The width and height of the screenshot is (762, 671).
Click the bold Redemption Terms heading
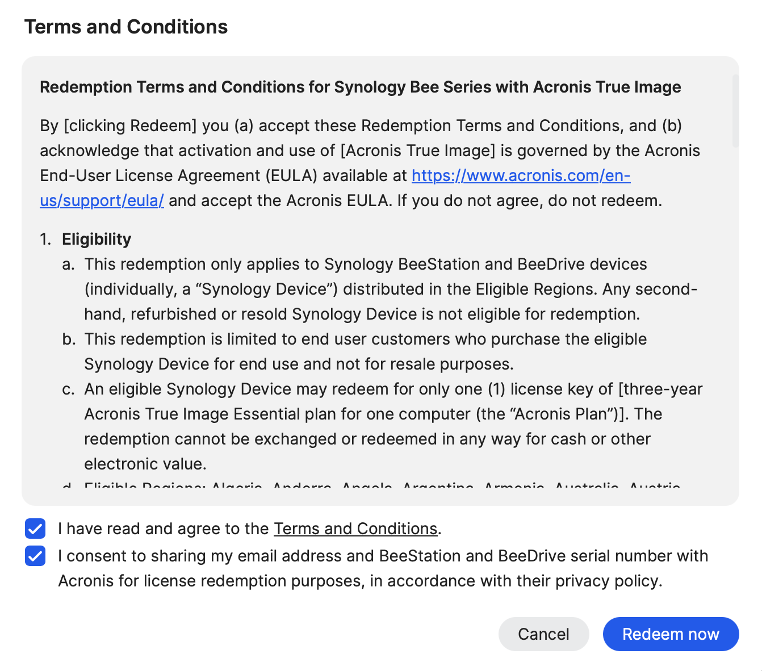(x=360, y=87)
